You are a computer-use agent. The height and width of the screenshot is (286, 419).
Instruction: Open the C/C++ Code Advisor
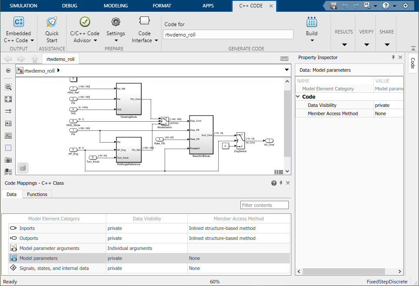(x=84, y=22)
